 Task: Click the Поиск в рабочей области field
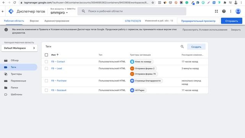click(132, 11)
